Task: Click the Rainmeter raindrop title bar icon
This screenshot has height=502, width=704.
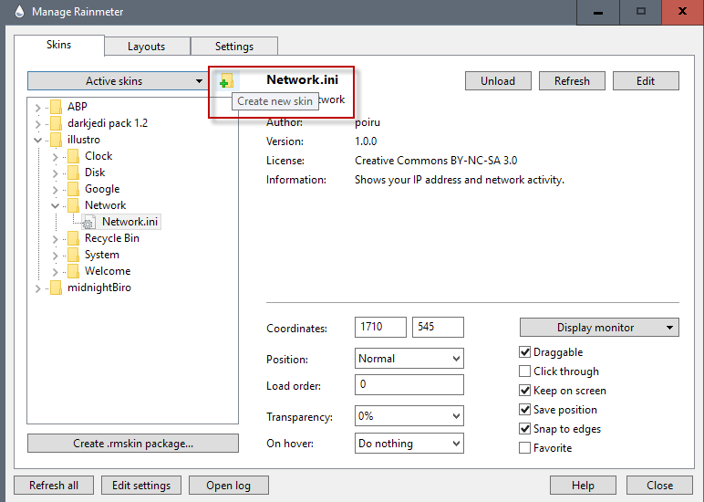Action: [x=19, y=11]
